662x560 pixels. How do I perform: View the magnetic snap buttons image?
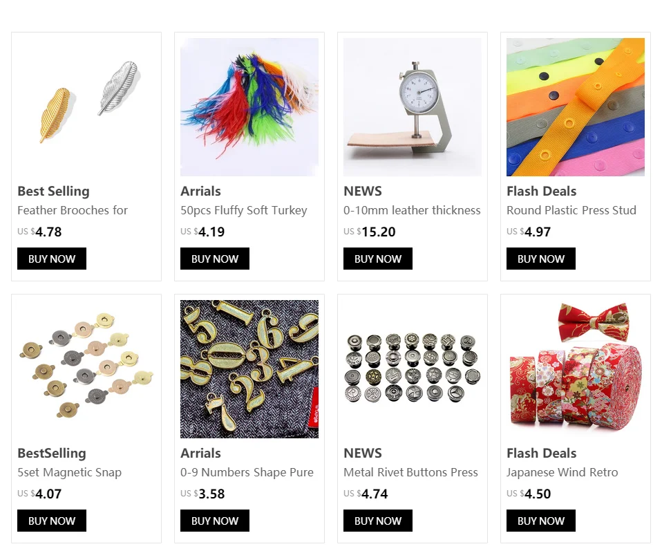click(x=86, y=369)
